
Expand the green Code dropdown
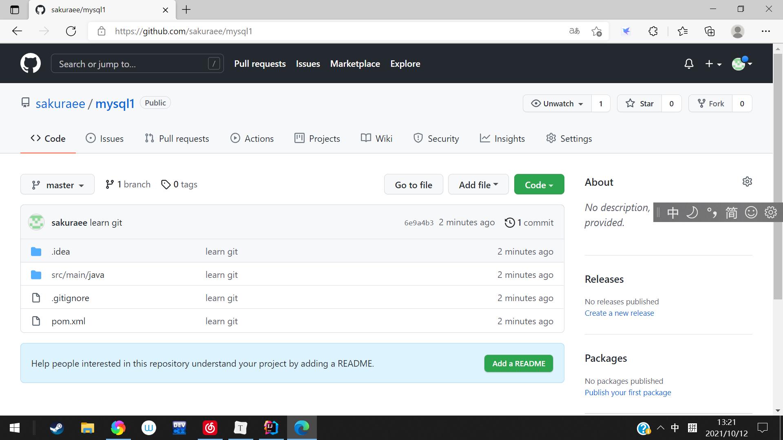[x=539, y=185]
